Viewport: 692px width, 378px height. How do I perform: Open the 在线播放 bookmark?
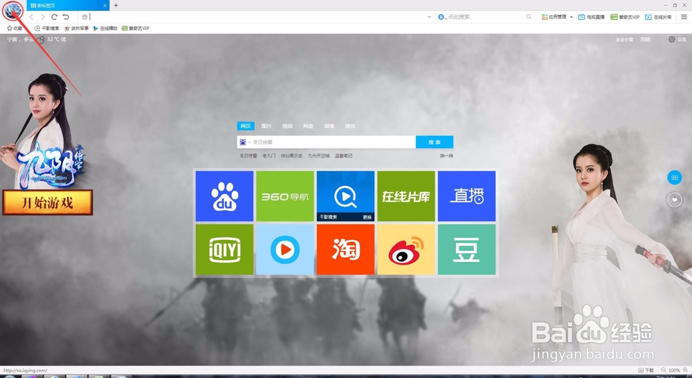click(105, 28)
